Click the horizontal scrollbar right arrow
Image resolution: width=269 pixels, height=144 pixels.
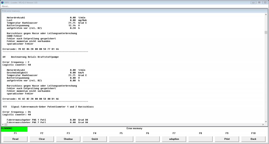(x=263, y=125)
